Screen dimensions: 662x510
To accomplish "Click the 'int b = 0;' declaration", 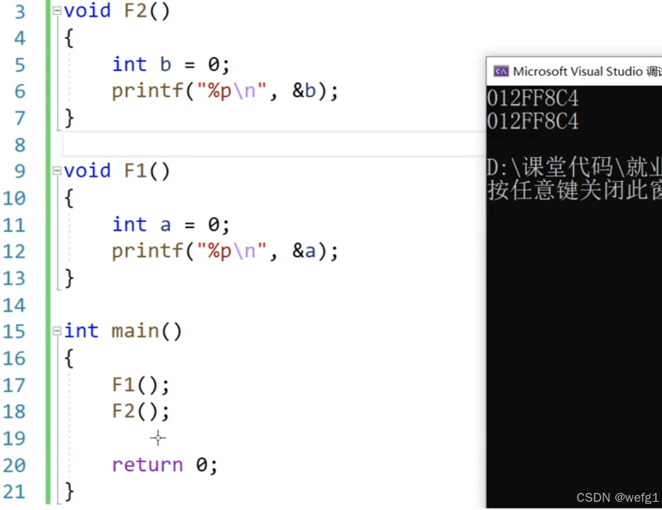I will [x=171, y=65].
